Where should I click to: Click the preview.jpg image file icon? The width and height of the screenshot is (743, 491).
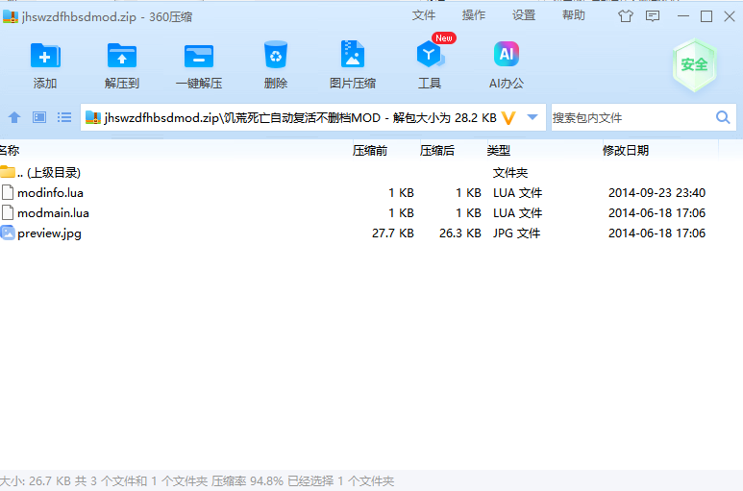pyautogui.click(x=8, y=233)
